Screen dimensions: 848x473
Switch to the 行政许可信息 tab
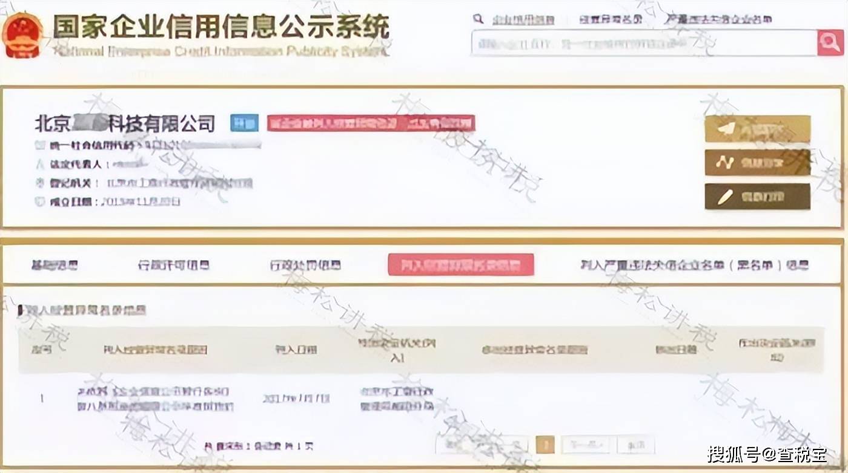[x=174, y=265]
